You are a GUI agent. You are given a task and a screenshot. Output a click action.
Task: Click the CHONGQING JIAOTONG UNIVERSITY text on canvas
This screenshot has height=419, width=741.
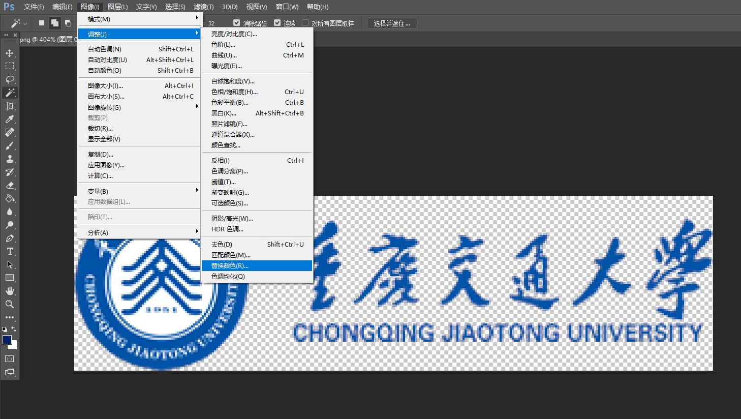[497, 333]
